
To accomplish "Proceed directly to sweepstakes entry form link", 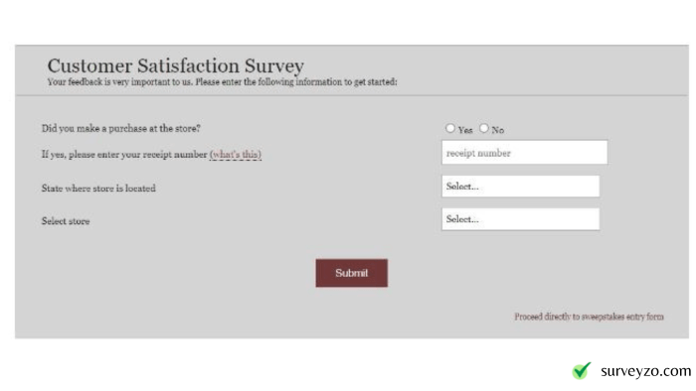I will click(589, 317).
